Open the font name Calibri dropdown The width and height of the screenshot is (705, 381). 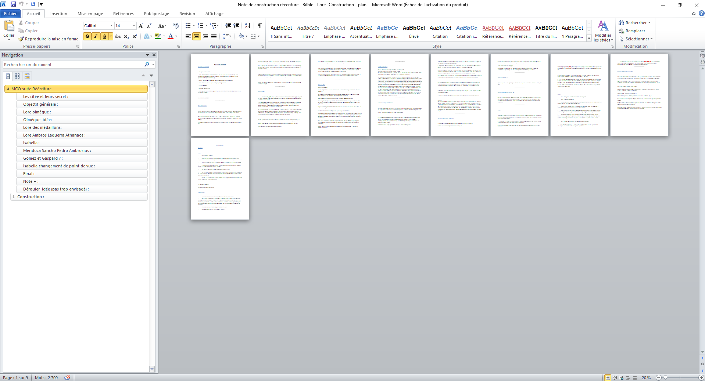(x=111, y=26)
